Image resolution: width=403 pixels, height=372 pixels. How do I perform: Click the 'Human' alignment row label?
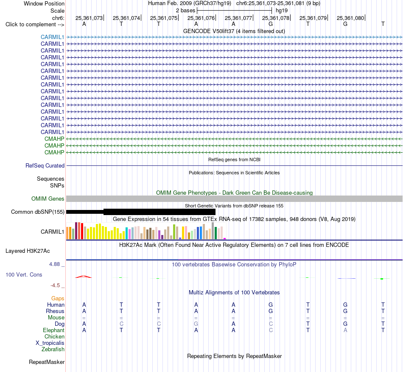pos(56,305)
